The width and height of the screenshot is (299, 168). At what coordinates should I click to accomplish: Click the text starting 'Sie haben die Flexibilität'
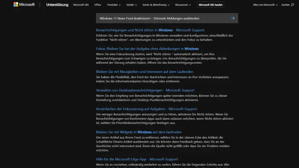(x=163, y=79)
